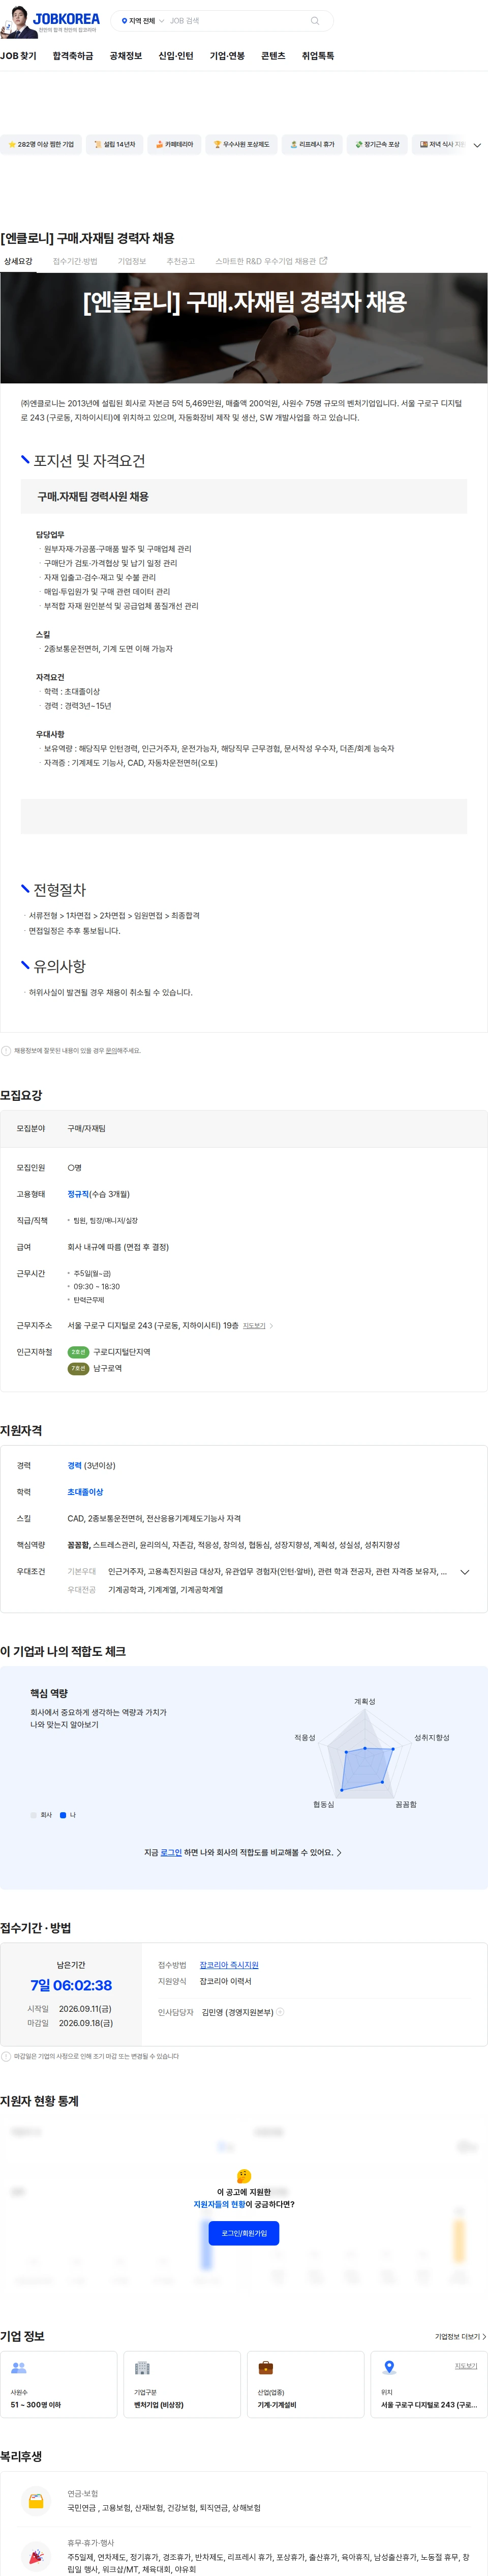Click the 리프레시 휴가 tag
Image resolution: width=488 pixels, height=2576 pixels.
point(312,144)
